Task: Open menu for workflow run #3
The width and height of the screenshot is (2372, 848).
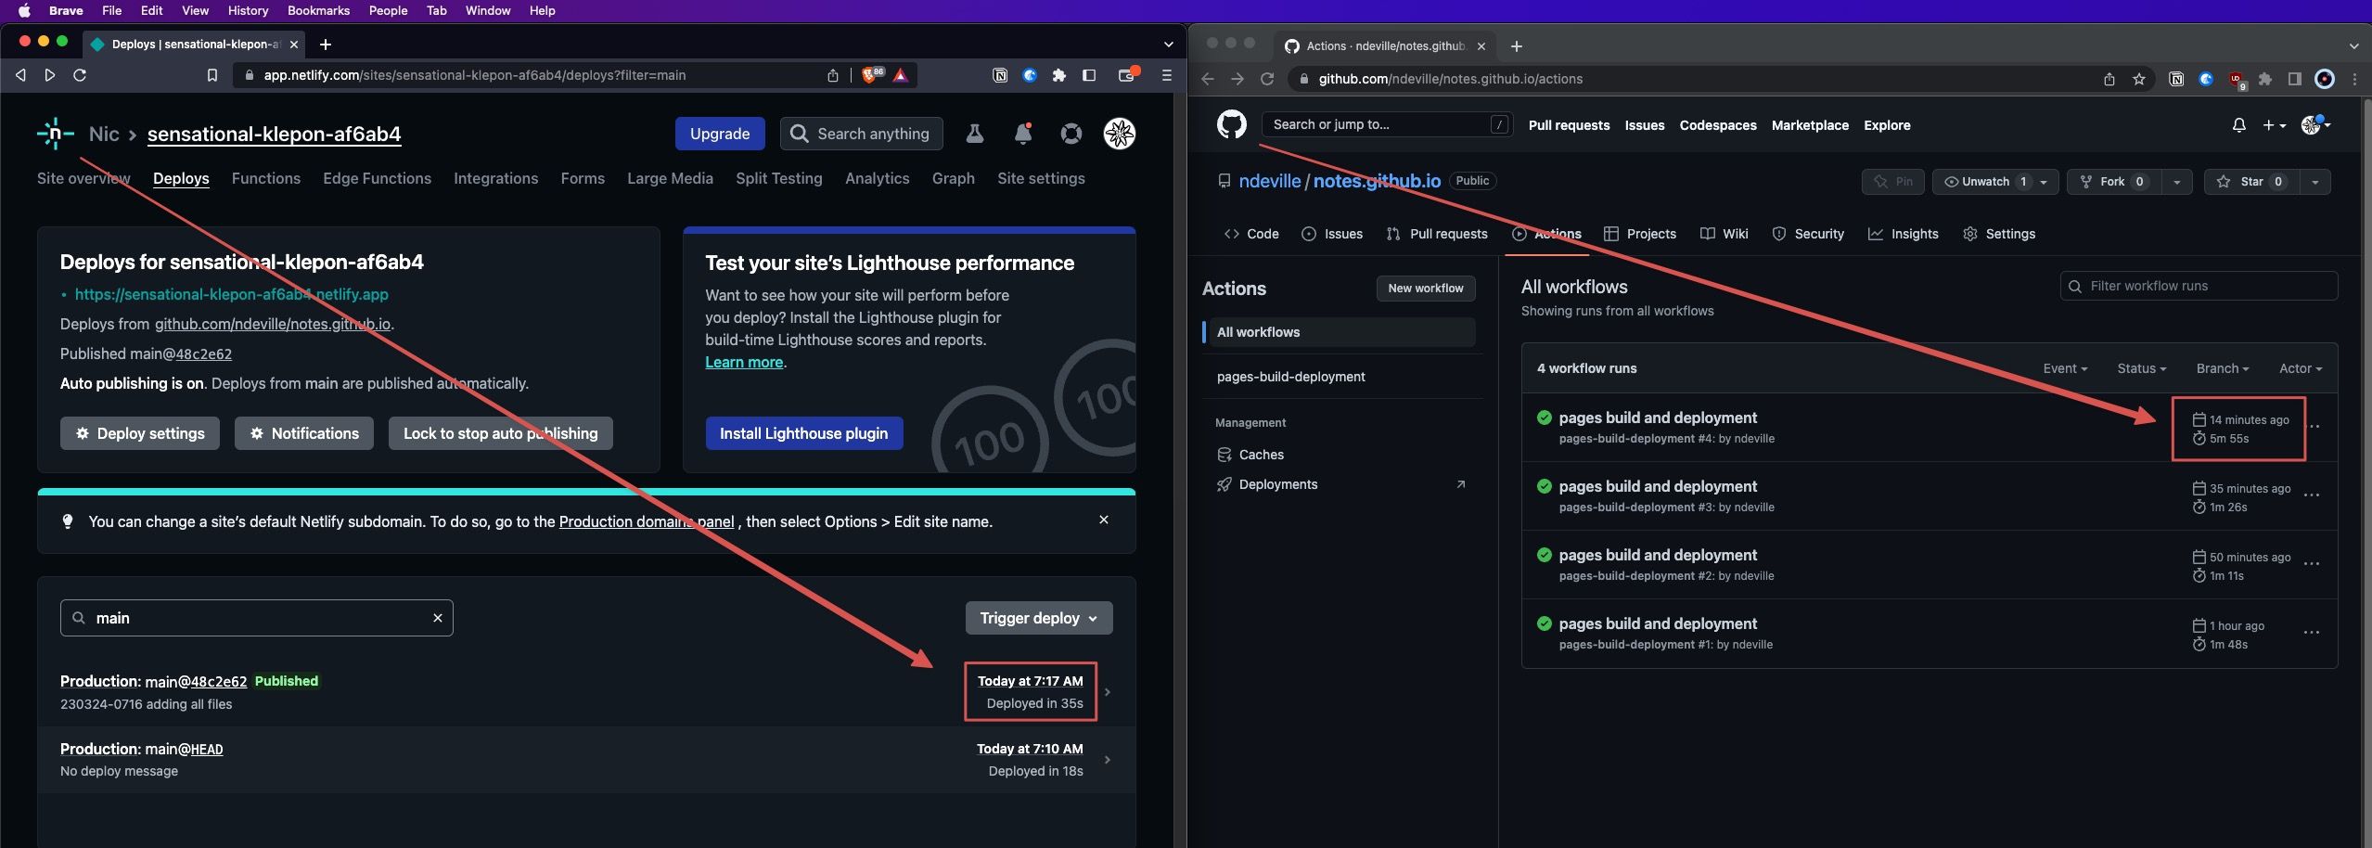Action: click(x=2312, y=495)
